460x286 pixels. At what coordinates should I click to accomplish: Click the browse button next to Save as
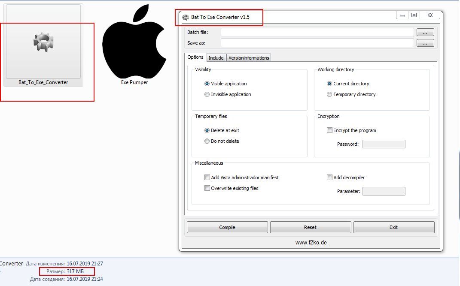[x=425, y=43]
